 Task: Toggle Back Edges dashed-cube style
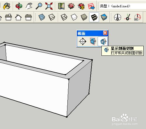coord(52,17)
